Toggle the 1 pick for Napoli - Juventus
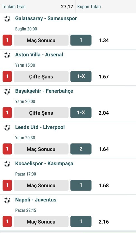The width and height of the screenshot is (136, 233). pos(81,221)
